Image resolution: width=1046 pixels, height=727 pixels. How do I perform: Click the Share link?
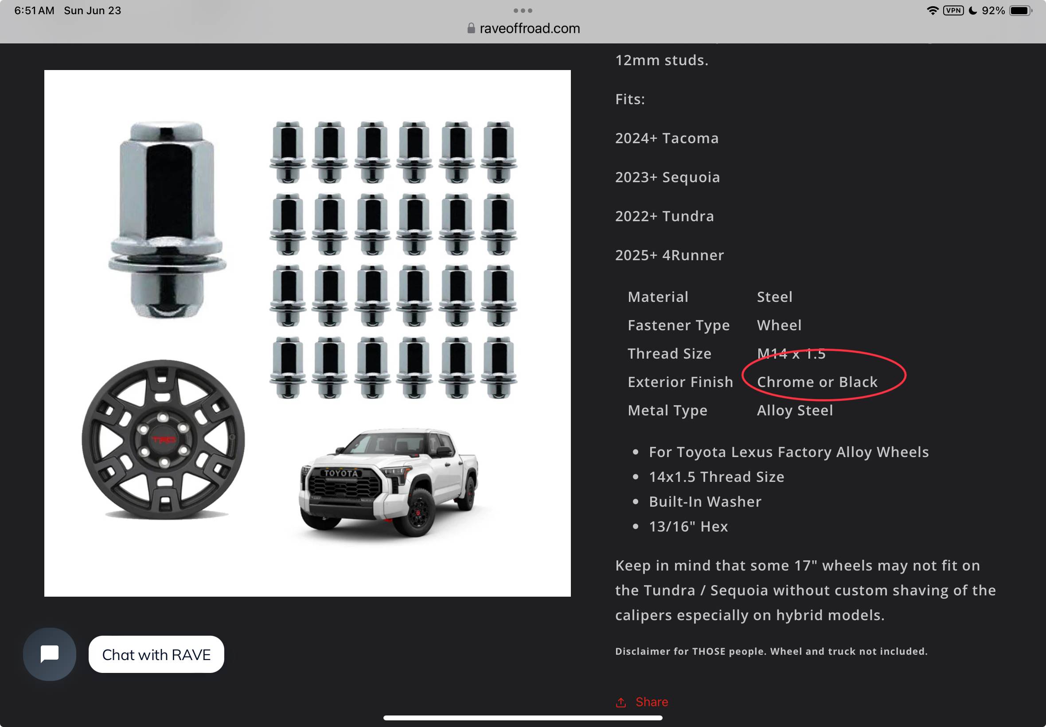(642, 702)
